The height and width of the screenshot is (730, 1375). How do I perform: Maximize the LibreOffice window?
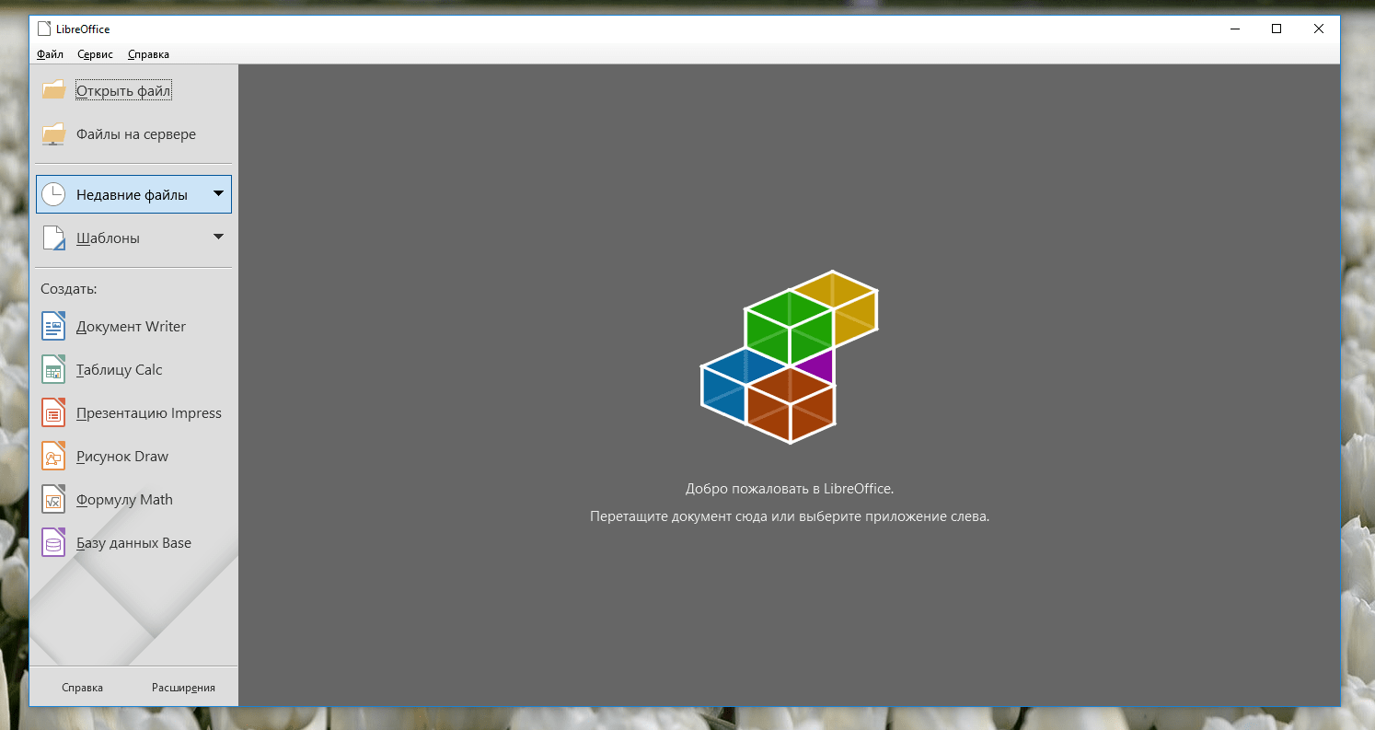pos(1276,29)
